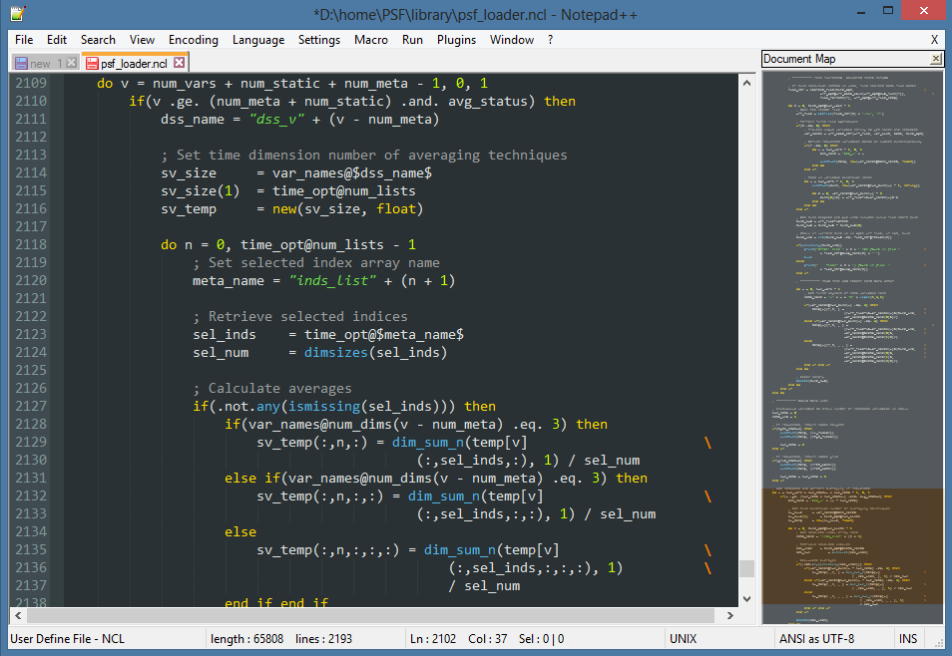This screenshot has width=952, height=656.
Task: Close the psf_loader.ncl tab with its X
Action: point(179,63)
